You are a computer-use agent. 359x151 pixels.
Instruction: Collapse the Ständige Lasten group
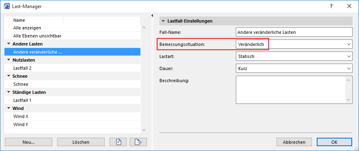click(x=9, y=92)
